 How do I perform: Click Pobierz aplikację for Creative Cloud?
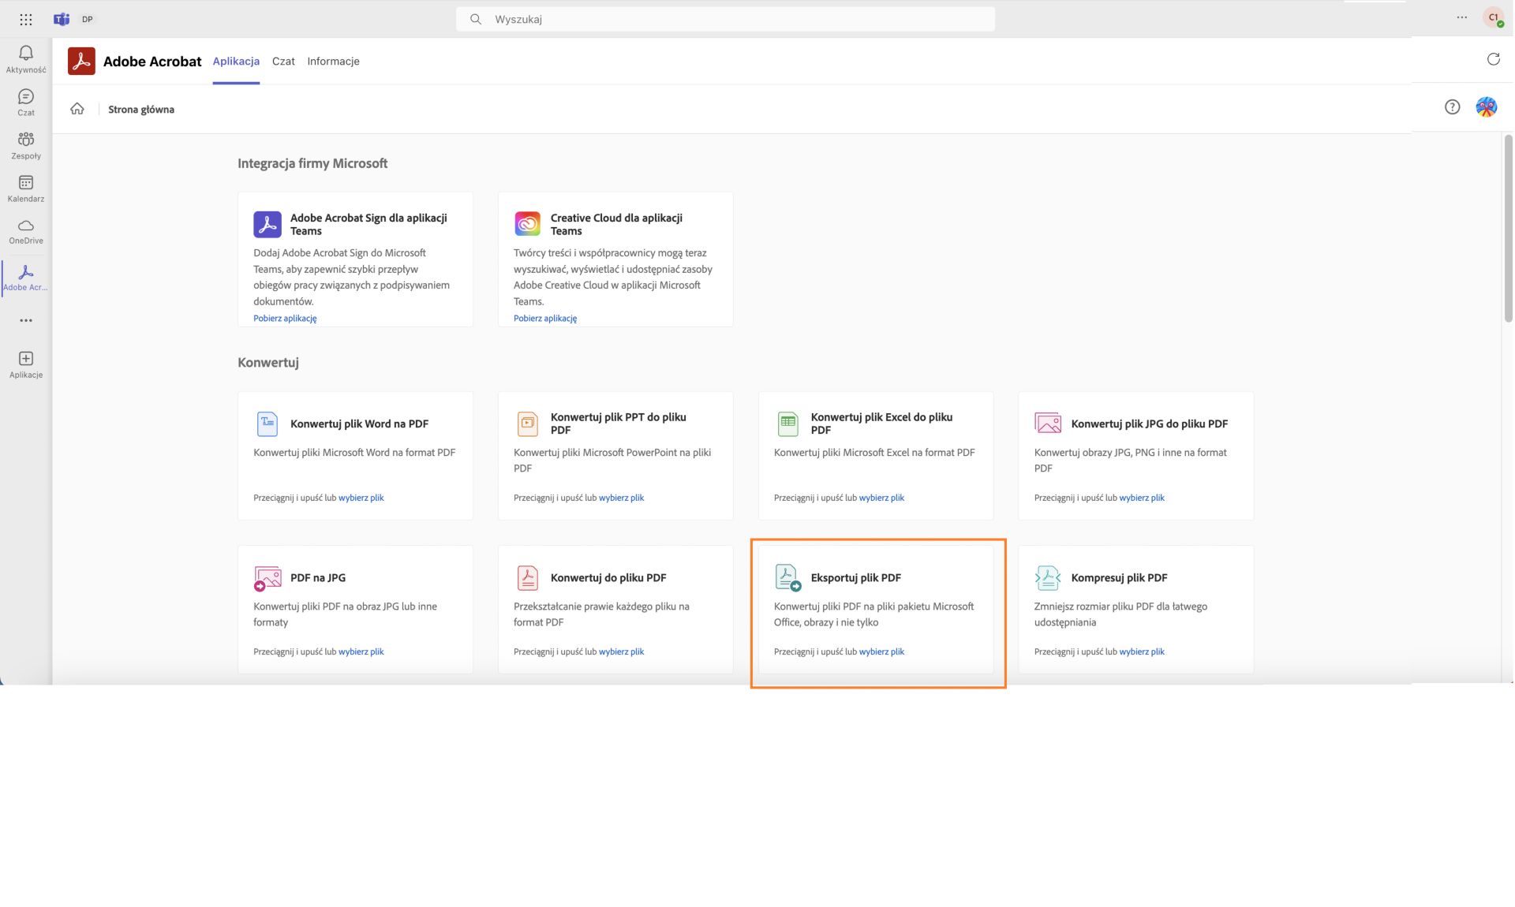click(545, 319)
